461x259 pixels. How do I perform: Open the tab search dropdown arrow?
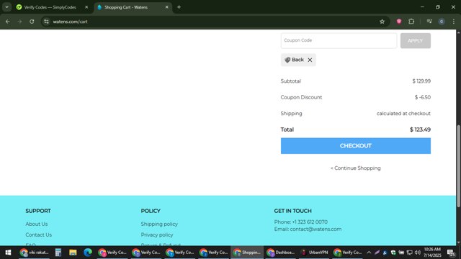[6, 7]
